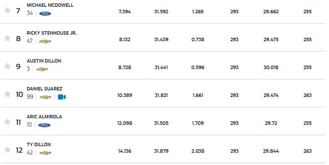Open Michael McDowell driver name
Viewport: 329px width, 165px height.
coord(50,5)
